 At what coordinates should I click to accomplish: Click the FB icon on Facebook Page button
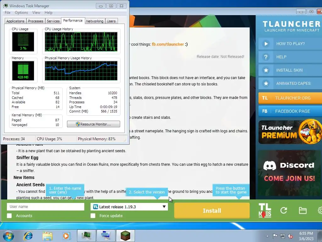[265, 111]
